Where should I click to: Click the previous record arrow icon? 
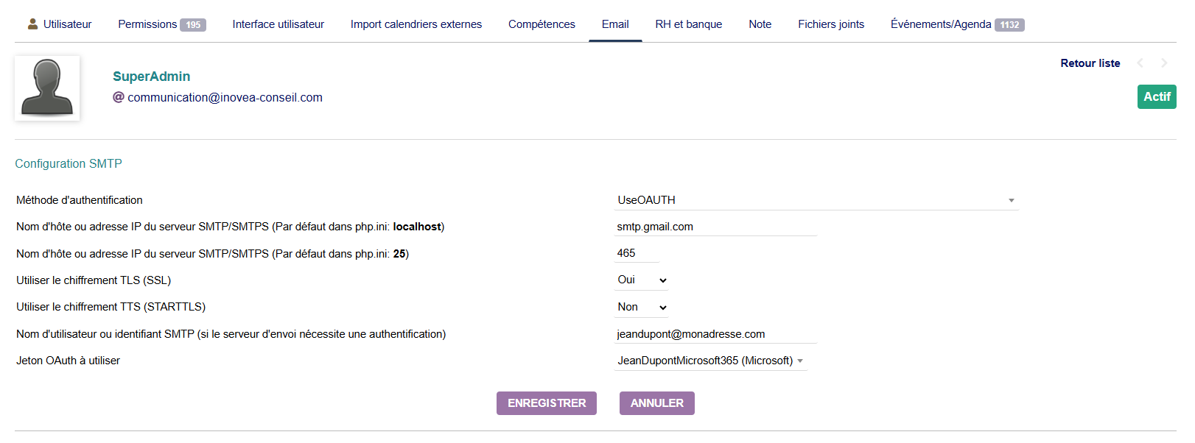point(1140,63)
